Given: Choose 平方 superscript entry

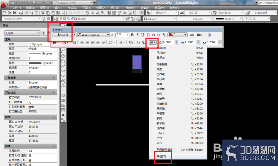Looking at the screenshot, I should click(178, 138).
